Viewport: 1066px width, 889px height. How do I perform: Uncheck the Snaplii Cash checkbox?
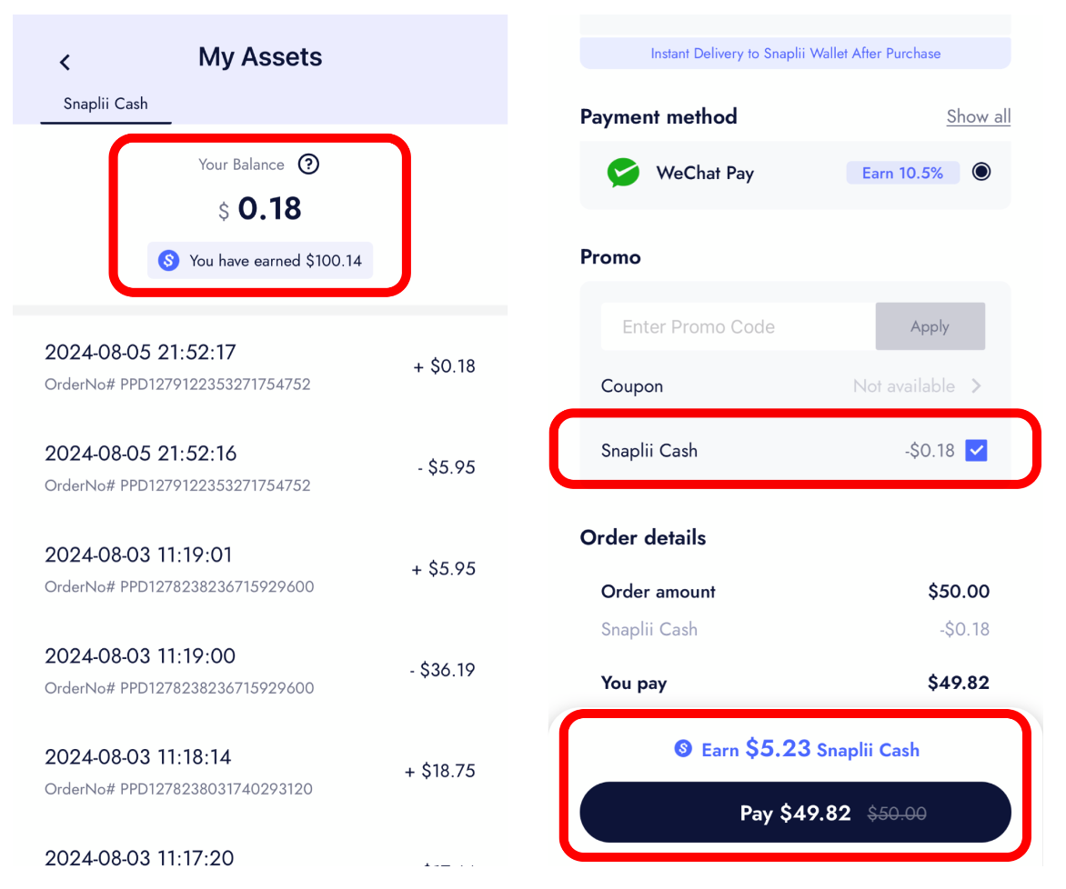976,450
